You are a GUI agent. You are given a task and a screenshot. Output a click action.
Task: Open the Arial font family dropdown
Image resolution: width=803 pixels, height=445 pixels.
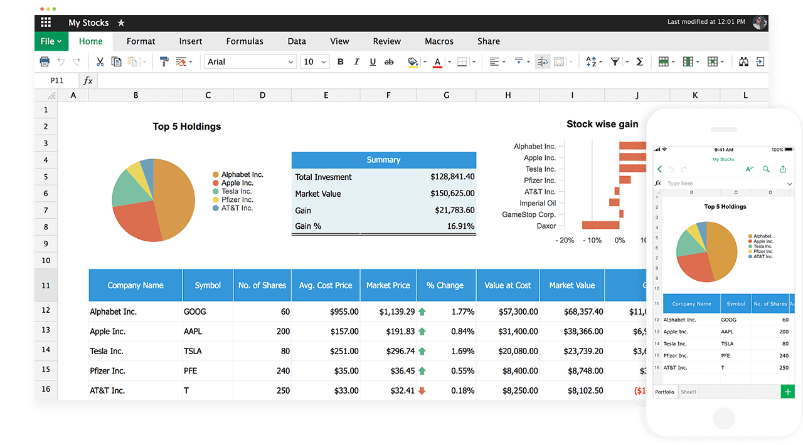pos(250,61)
